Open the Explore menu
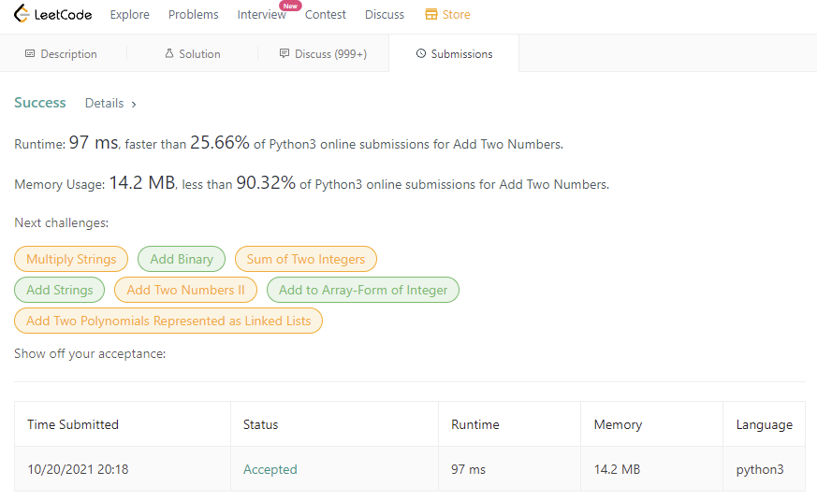Image resolution: width=817 pixels, height=500 pixels. 129,14
